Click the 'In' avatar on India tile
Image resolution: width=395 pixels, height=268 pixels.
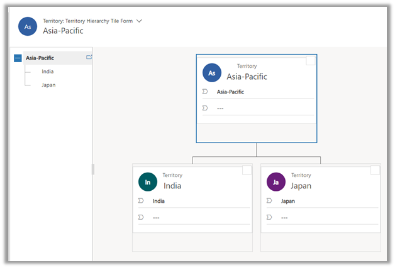point(148,182)
